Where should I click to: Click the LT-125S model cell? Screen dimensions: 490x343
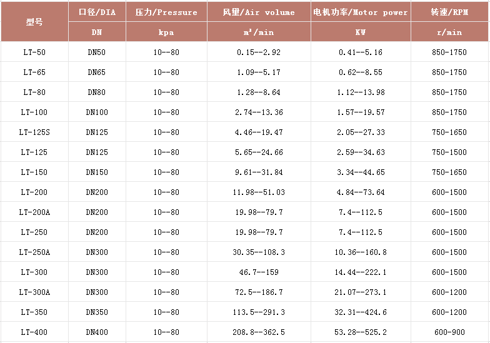[34, 132]
